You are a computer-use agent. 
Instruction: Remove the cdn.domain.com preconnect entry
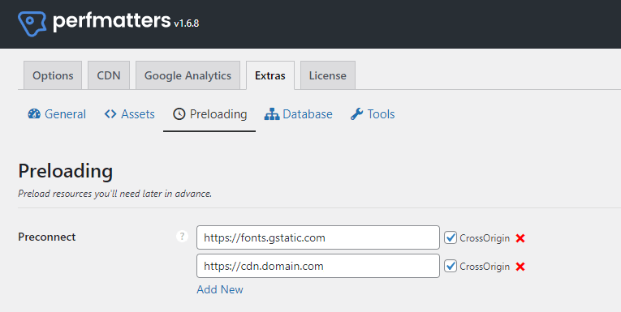(520, 267)
